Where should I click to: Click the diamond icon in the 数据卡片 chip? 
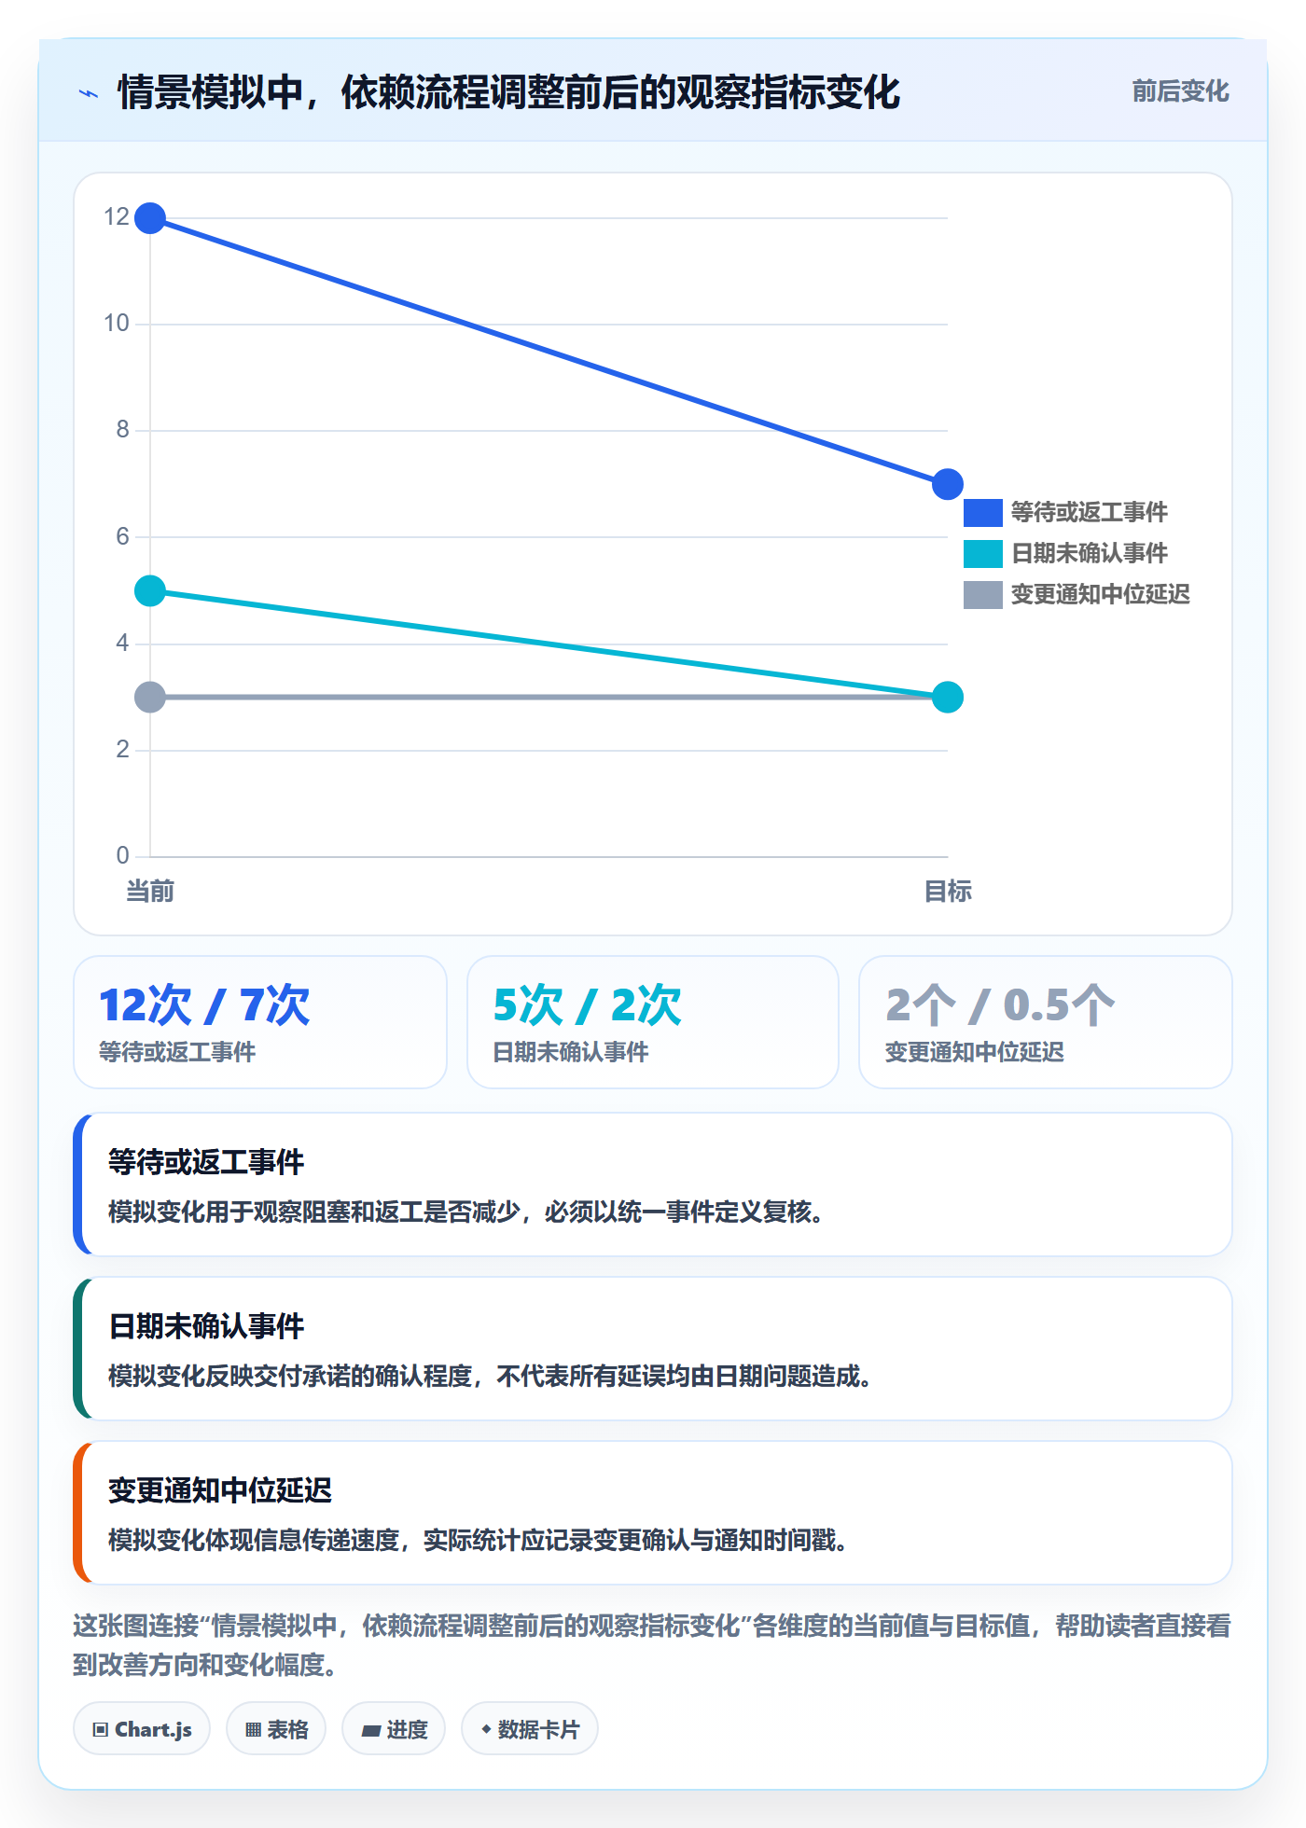(486, 1729)
